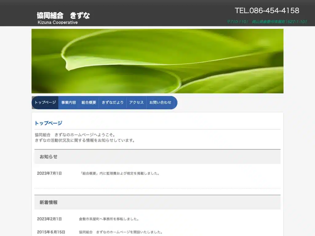This screenshot has width=315, height=236.
Task: Click the お知らせ section header
Action: pyautogui.click(x=157, y=157)
